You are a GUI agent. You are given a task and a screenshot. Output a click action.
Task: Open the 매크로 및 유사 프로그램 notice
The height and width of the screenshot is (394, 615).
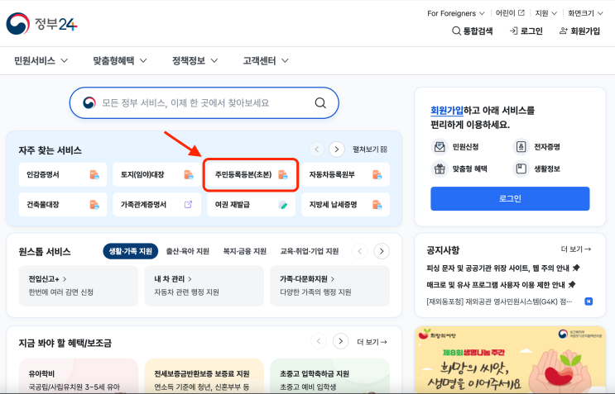pyautogui.click(x=496, y=285)
